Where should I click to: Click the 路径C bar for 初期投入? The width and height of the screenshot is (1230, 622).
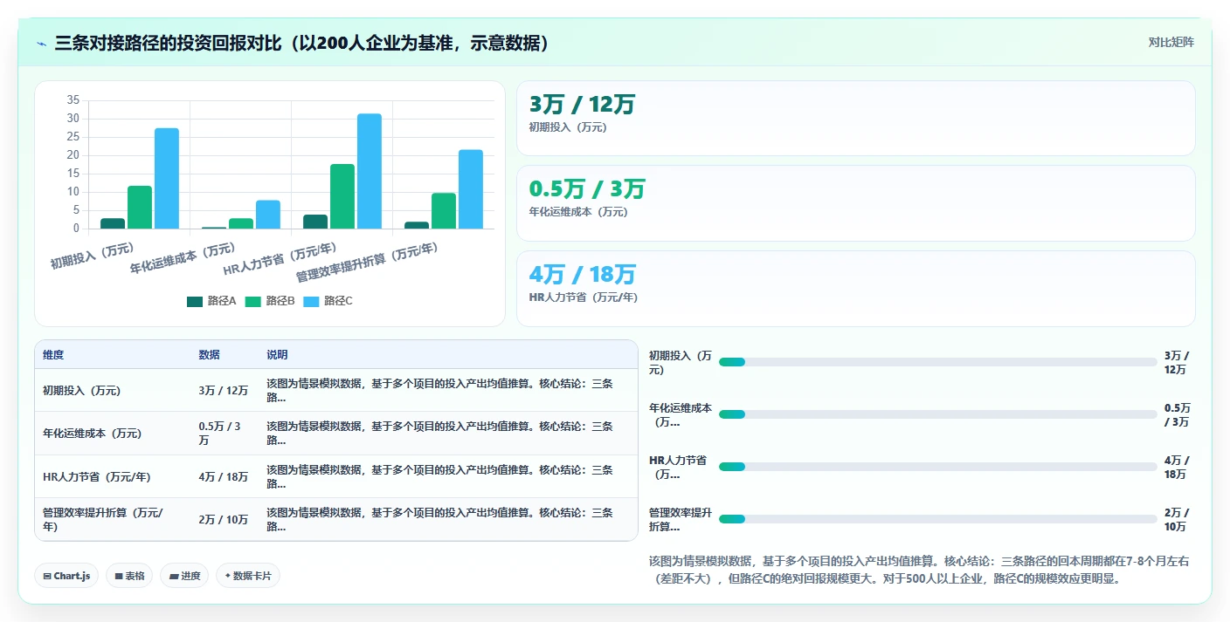click(167, 178)
